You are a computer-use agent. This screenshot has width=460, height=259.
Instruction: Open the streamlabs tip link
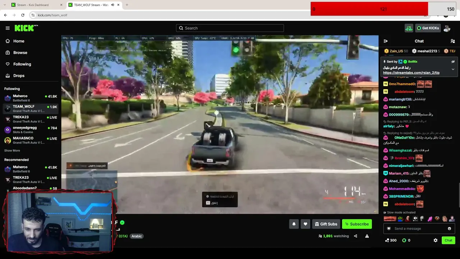tap(411, 73)
